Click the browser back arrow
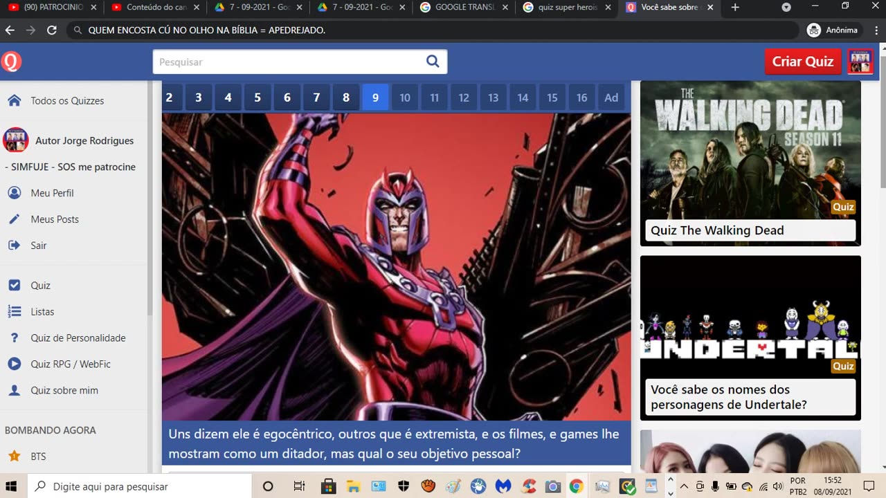Viewport: 886px width, 498px height. [10, 30]
